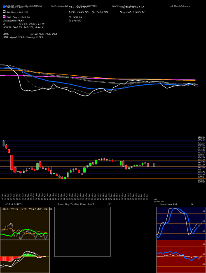Click the 'Intra Day Trading Price' panel title
This screenshot has width=206, height=273.
tap(72, 204)
